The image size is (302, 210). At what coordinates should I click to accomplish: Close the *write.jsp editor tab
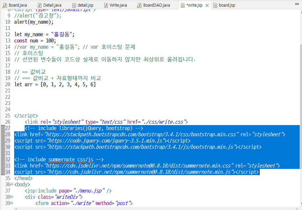point(207,5)
